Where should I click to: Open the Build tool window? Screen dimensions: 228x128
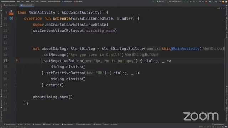(x=106, y=124)
